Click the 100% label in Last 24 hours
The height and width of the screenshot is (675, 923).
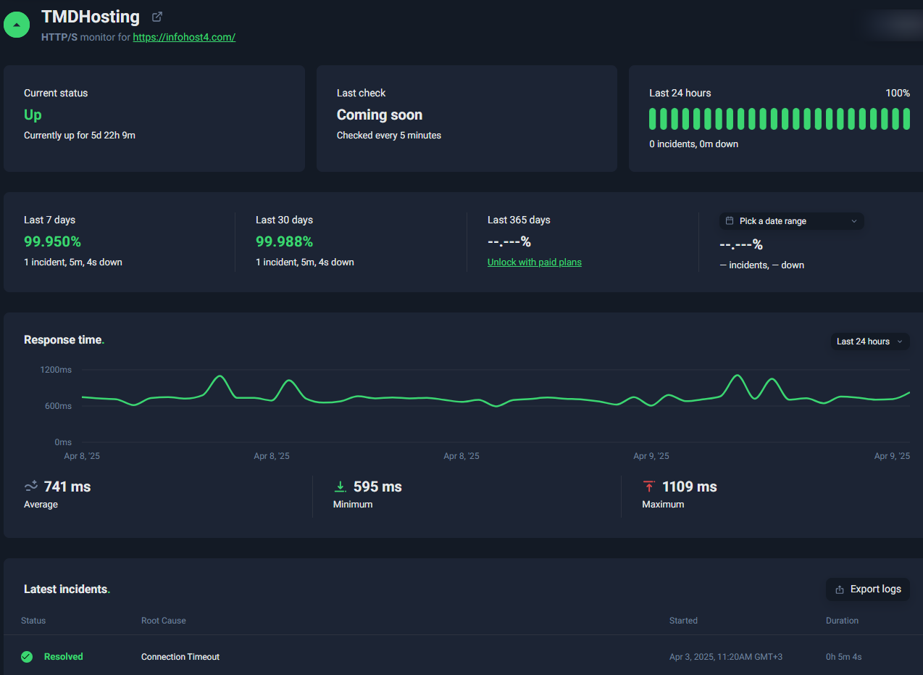click(898, 93)
